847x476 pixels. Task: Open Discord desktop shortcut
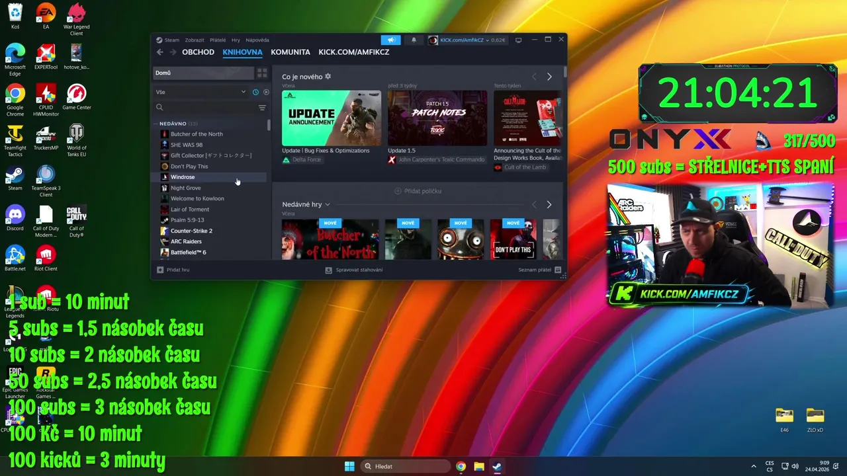pos(15,218)
